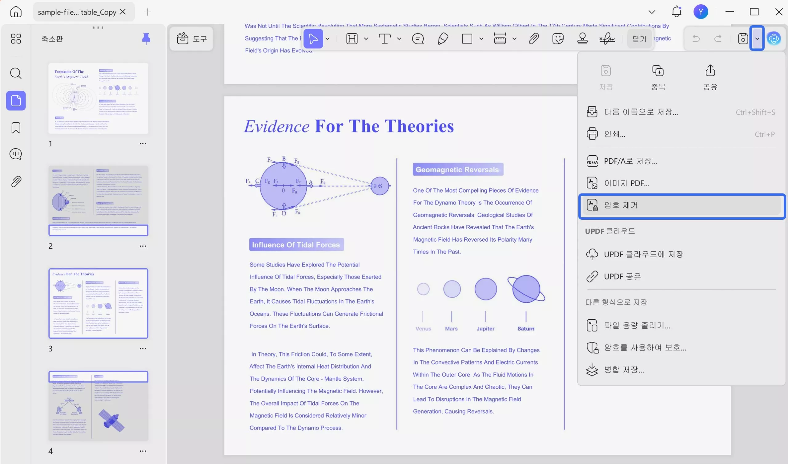Screen dimensions: 788x464
Task: Click 중복 duplicate option
Action: [658, 77]
